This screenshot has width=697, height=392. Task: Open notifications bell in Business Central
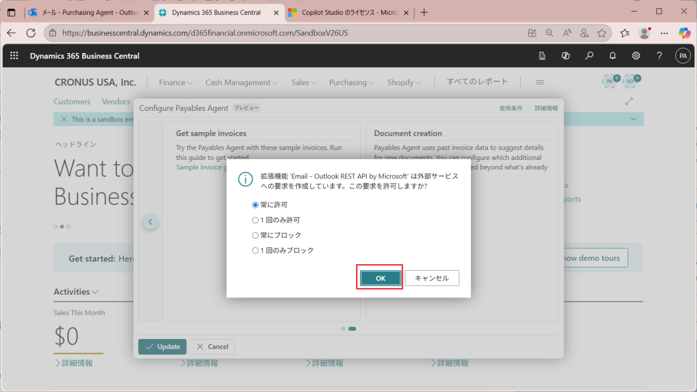(613, 56)
